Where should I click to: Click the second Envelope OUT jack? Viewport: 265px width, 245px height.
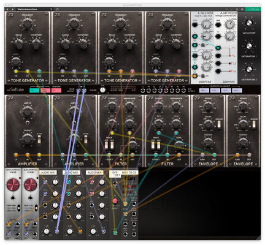click(249, 155)
